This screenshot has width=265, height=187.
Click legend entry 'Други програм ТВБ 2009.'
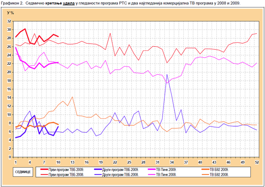116,170
